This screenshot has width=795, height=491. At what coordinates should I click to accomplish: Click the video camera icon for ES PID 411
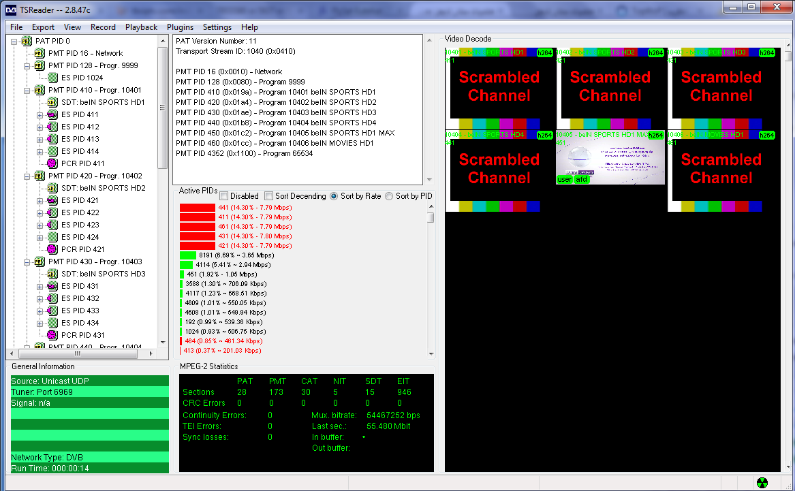52,114
